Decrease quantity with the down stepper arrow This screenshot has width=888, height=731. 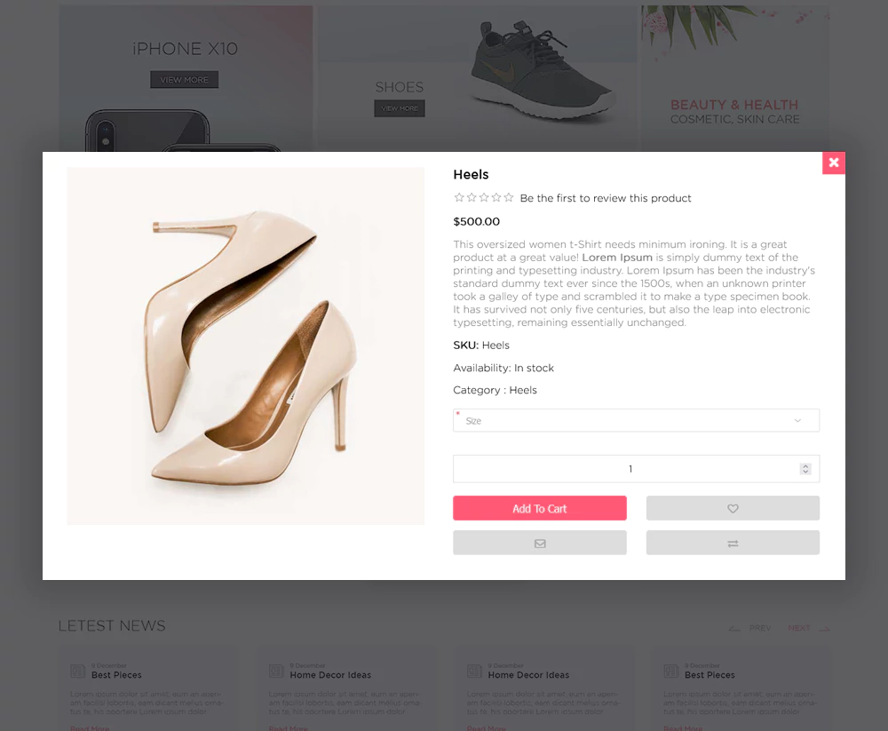805,472
